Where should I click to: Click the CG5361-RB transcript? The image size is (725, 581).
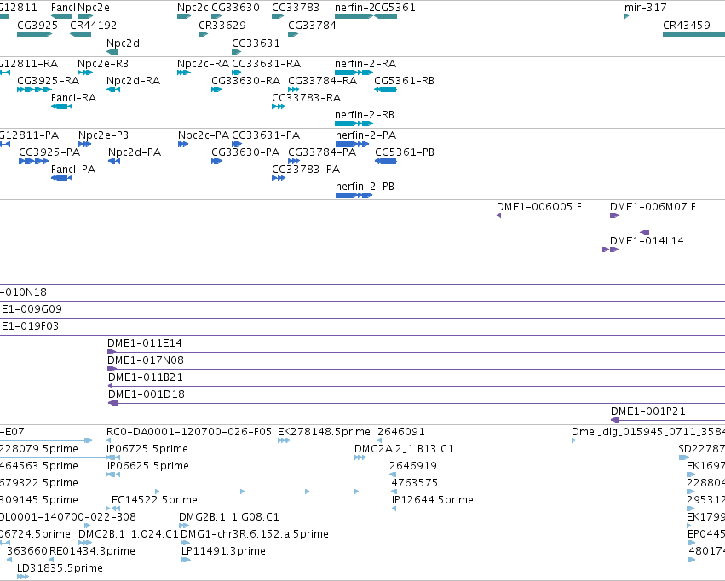point(385,89)
